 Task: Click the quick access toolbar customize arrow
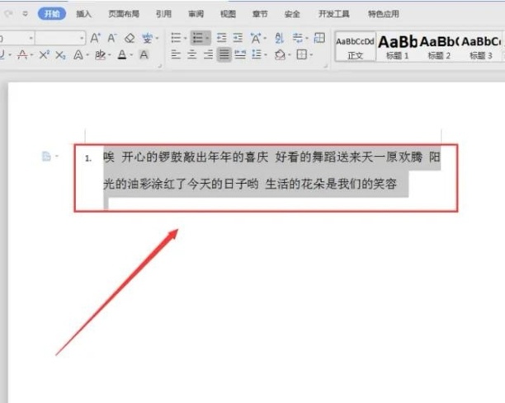coord(25,13)
